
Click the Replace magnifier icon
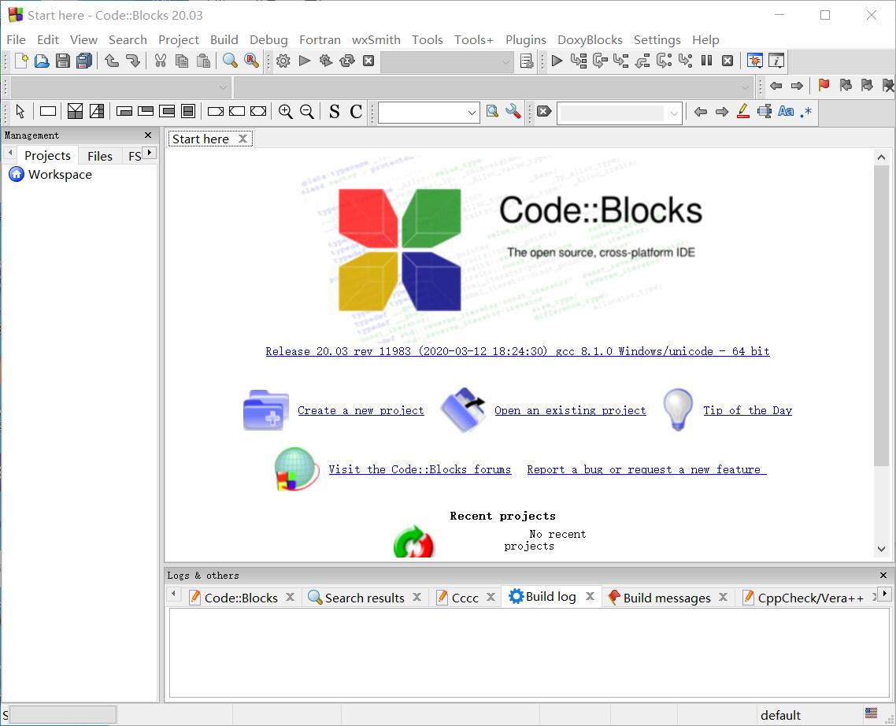point(251,61)
